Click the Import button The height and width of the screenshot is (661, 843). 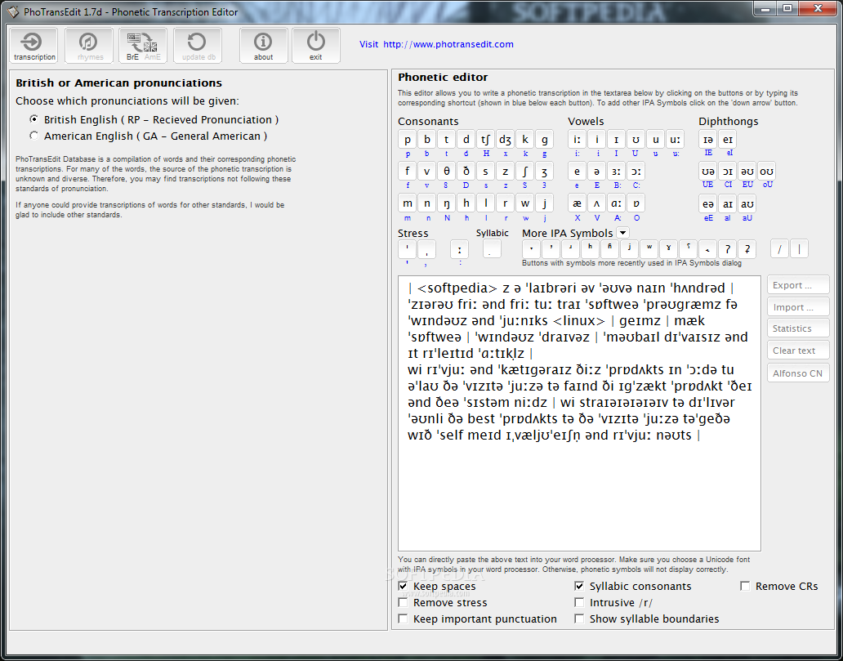798,307
